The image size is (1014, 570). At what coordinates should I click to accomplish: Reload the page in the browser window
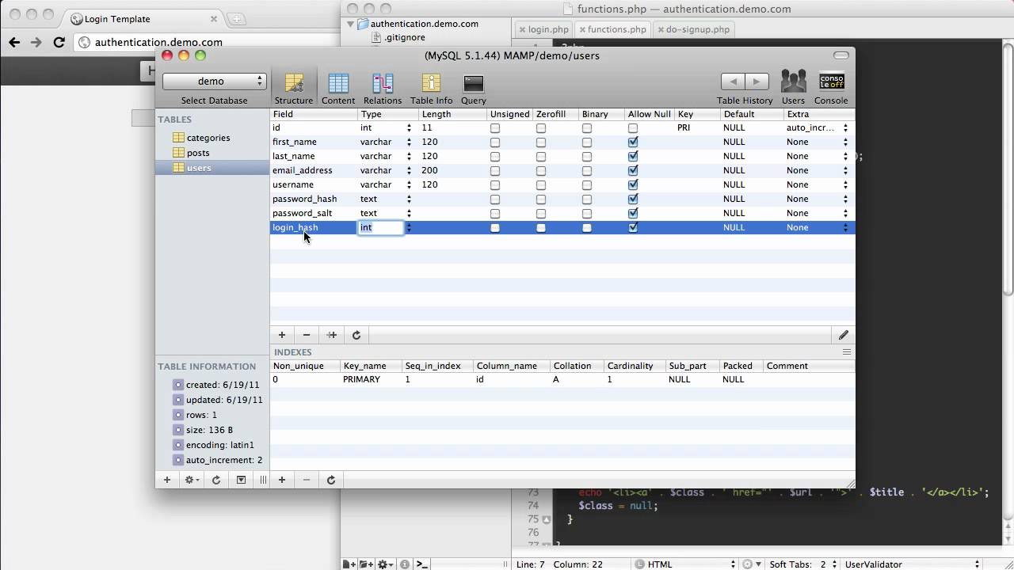[59, 42]
